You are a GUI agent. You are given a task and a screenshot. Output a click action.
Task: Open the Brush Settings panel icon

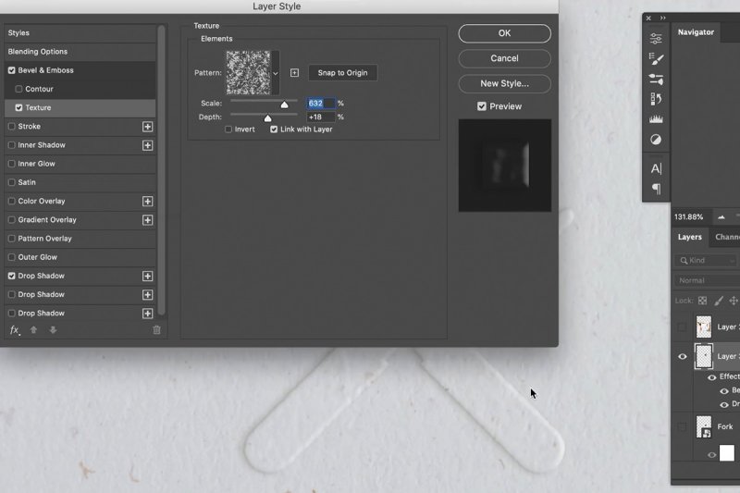point(656,58)
